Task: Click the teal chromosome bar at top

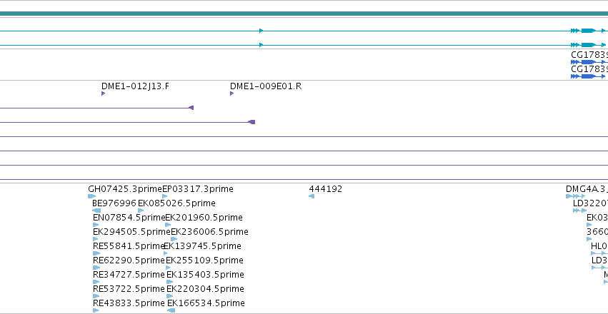Action: pos(304,14)
